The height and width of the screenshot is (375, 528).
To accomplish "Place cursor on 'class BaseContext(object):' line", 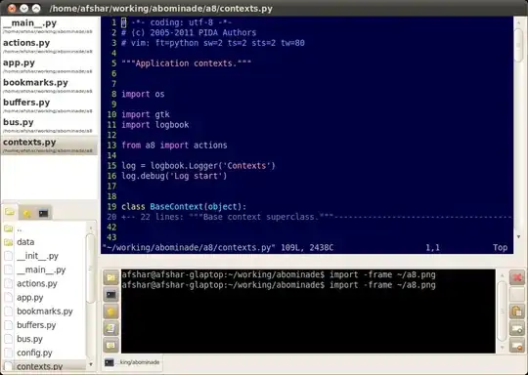I will click(x=184, y=206).
